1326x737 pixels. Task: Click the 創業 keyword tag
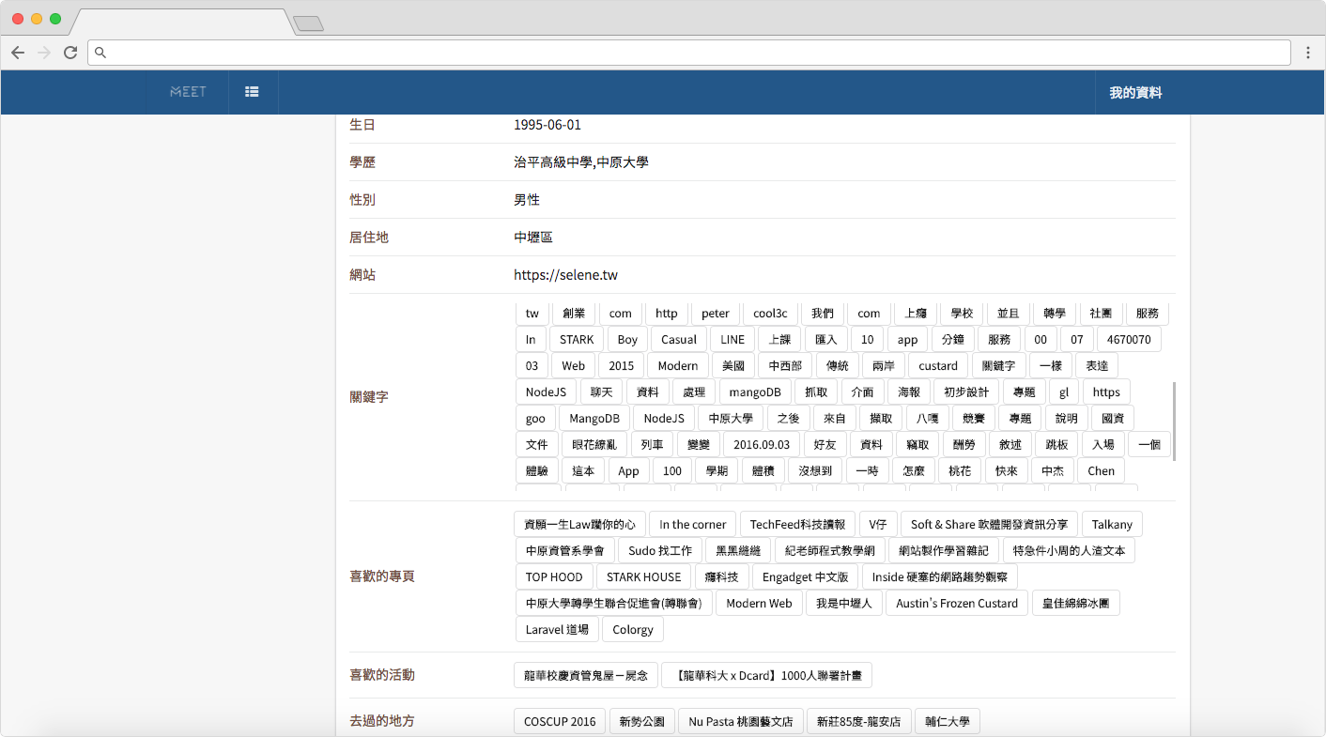pyautogui.click(x=573, y=314)
